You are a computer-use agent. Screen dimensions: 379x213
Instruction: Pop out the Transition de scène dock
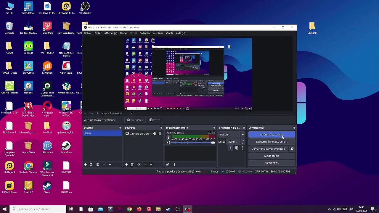(x=244, y=128)
